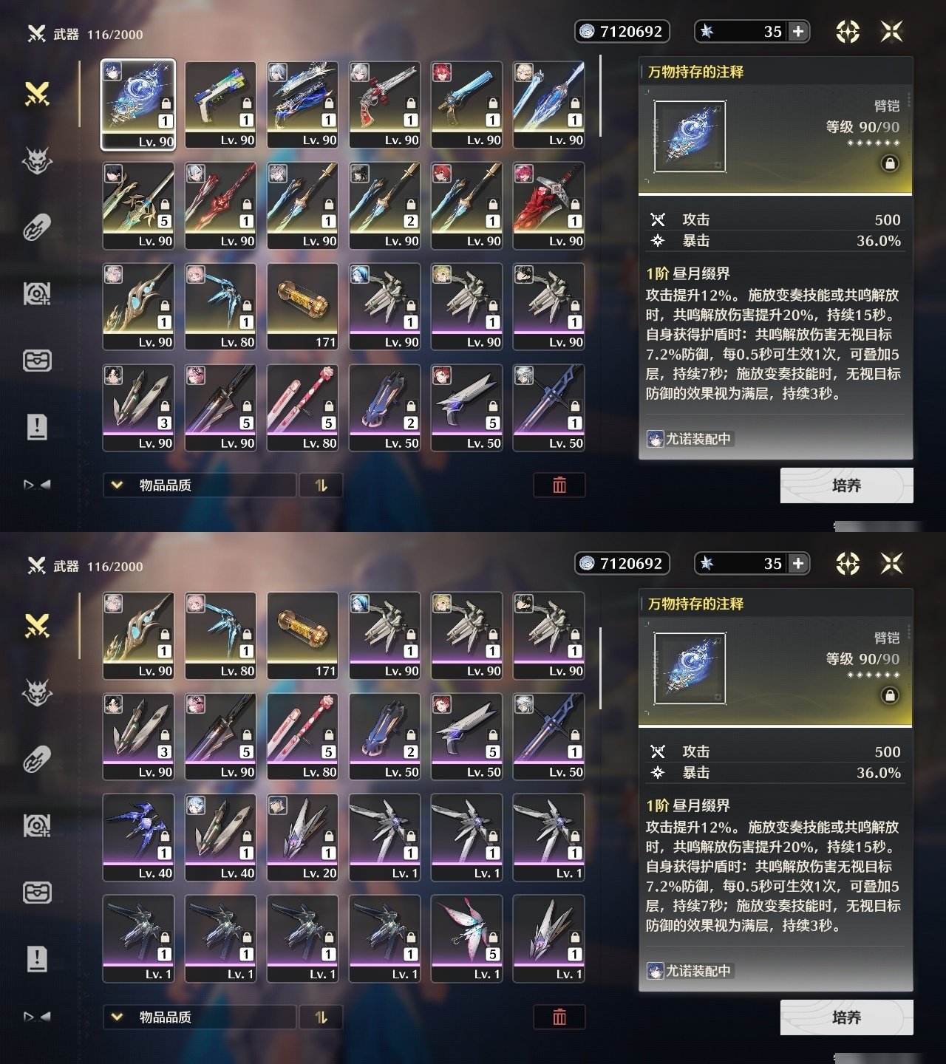Select the treasure chest category in upper sidebar

[37, 361]
